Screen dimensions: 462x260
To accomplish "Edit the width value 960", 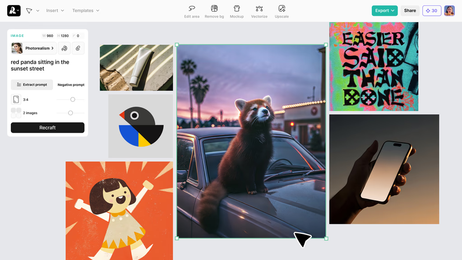I will click(x=48, y=36).
